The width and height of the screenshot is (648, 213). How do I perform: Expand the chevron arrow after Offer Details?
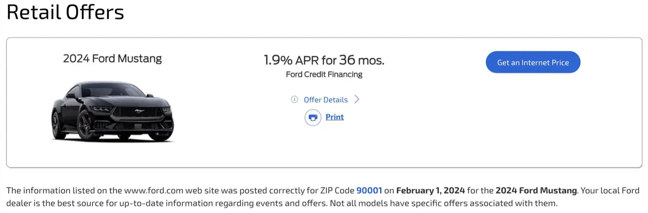click(357, 100)
